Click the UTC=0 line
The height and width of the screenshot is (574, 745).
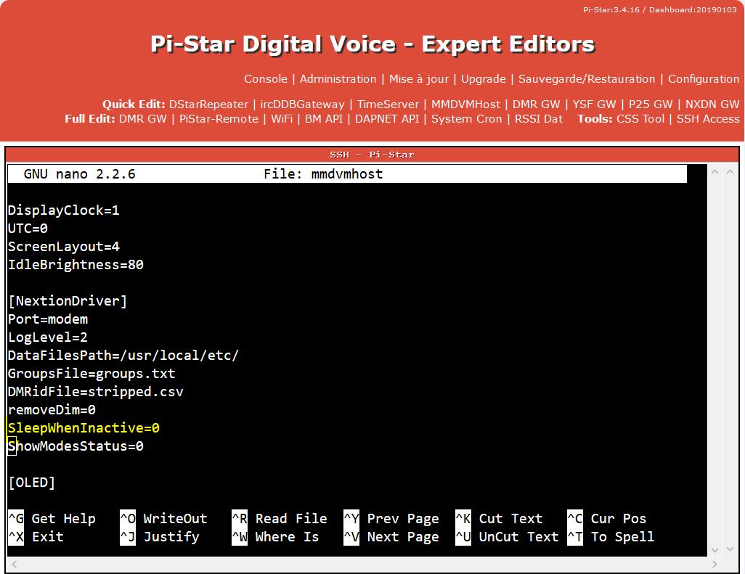click(28, 229)
